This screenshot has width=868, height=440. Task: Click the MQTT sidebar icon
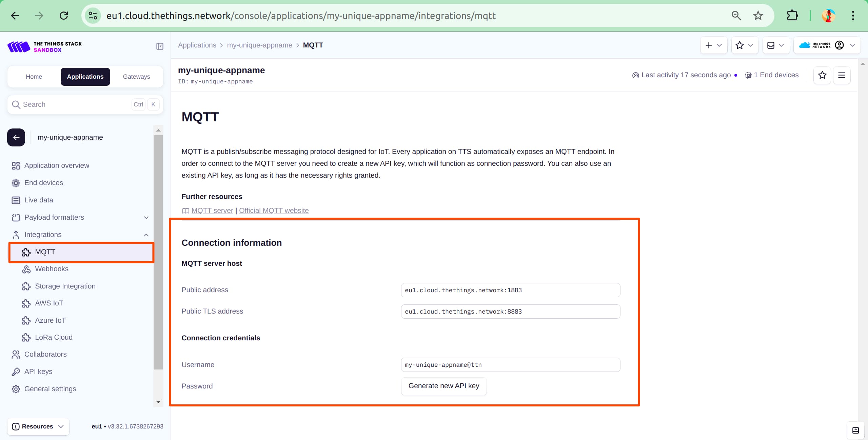click(x=26, y=252)
